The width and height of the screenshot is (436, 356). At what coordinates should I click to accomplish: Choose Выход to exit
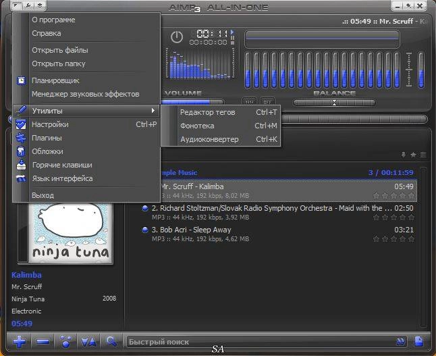tap(86, 195)
